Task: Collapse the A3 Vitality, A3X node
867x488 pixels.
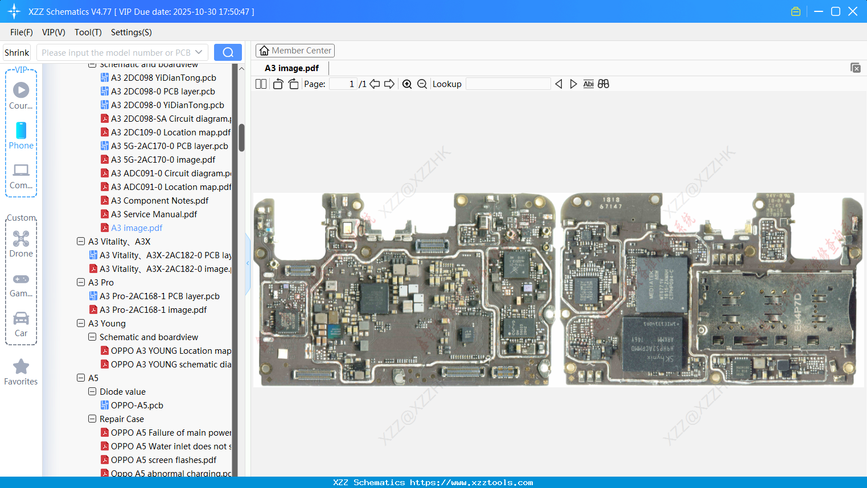Action: (81, 241)
